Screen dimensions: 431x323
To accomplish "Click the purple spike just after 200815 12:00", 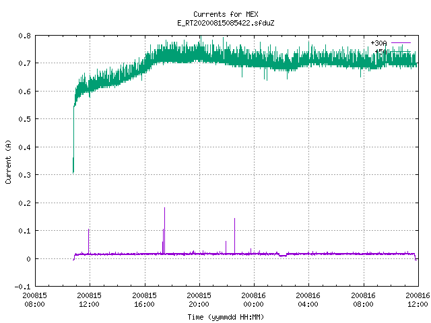I will pos(88,241).
